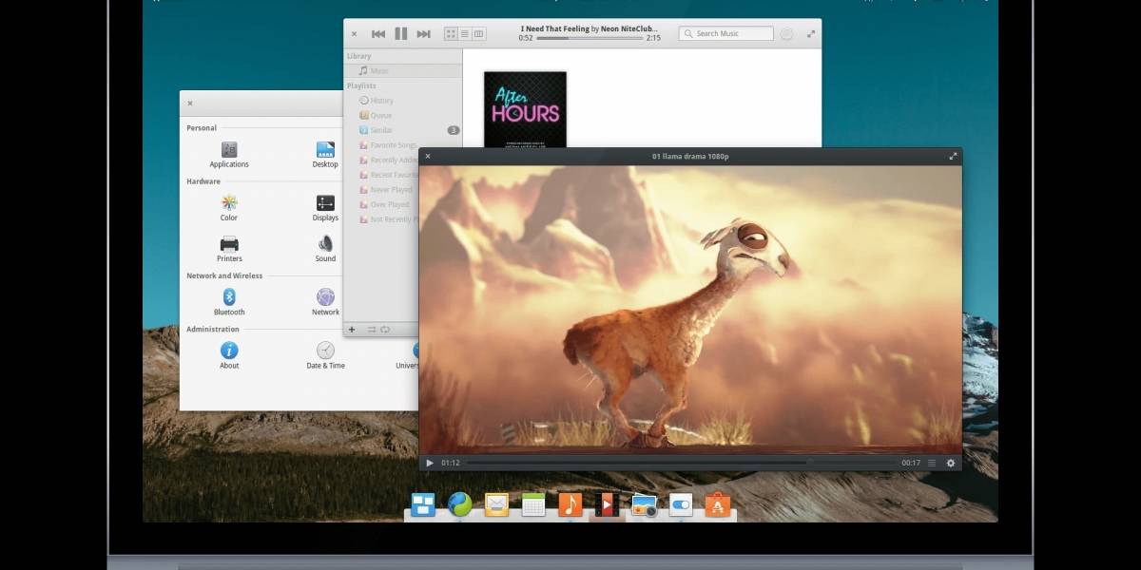This screenshot has width=1141, height=570.
Task: Select Music under Library sidebar
Action: 403,71
